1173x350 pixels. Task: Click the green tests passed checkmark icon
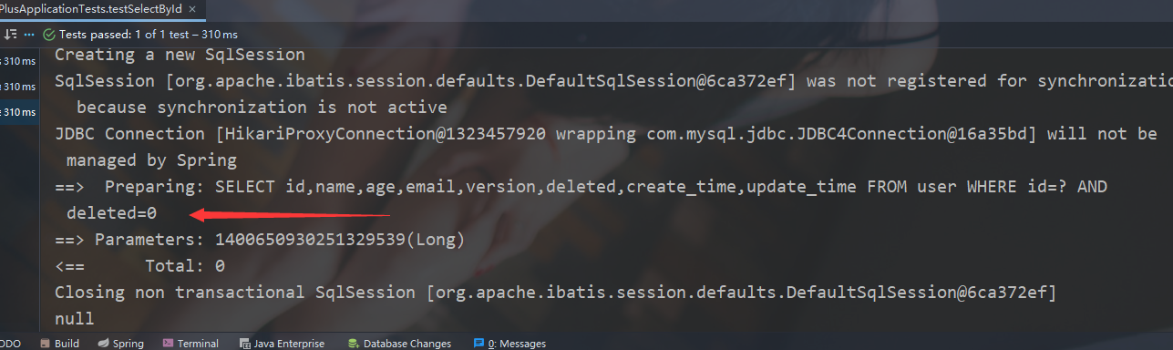(x=50, y=34)
